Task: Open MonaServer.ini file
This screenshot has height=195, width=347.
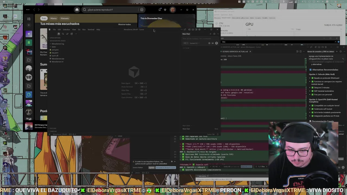Action: (57, 62)
